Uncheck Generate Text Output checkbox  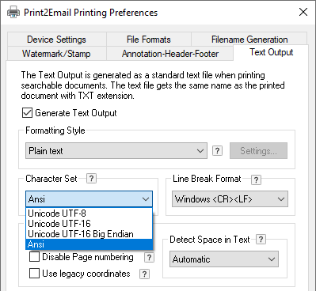(27, 113)
